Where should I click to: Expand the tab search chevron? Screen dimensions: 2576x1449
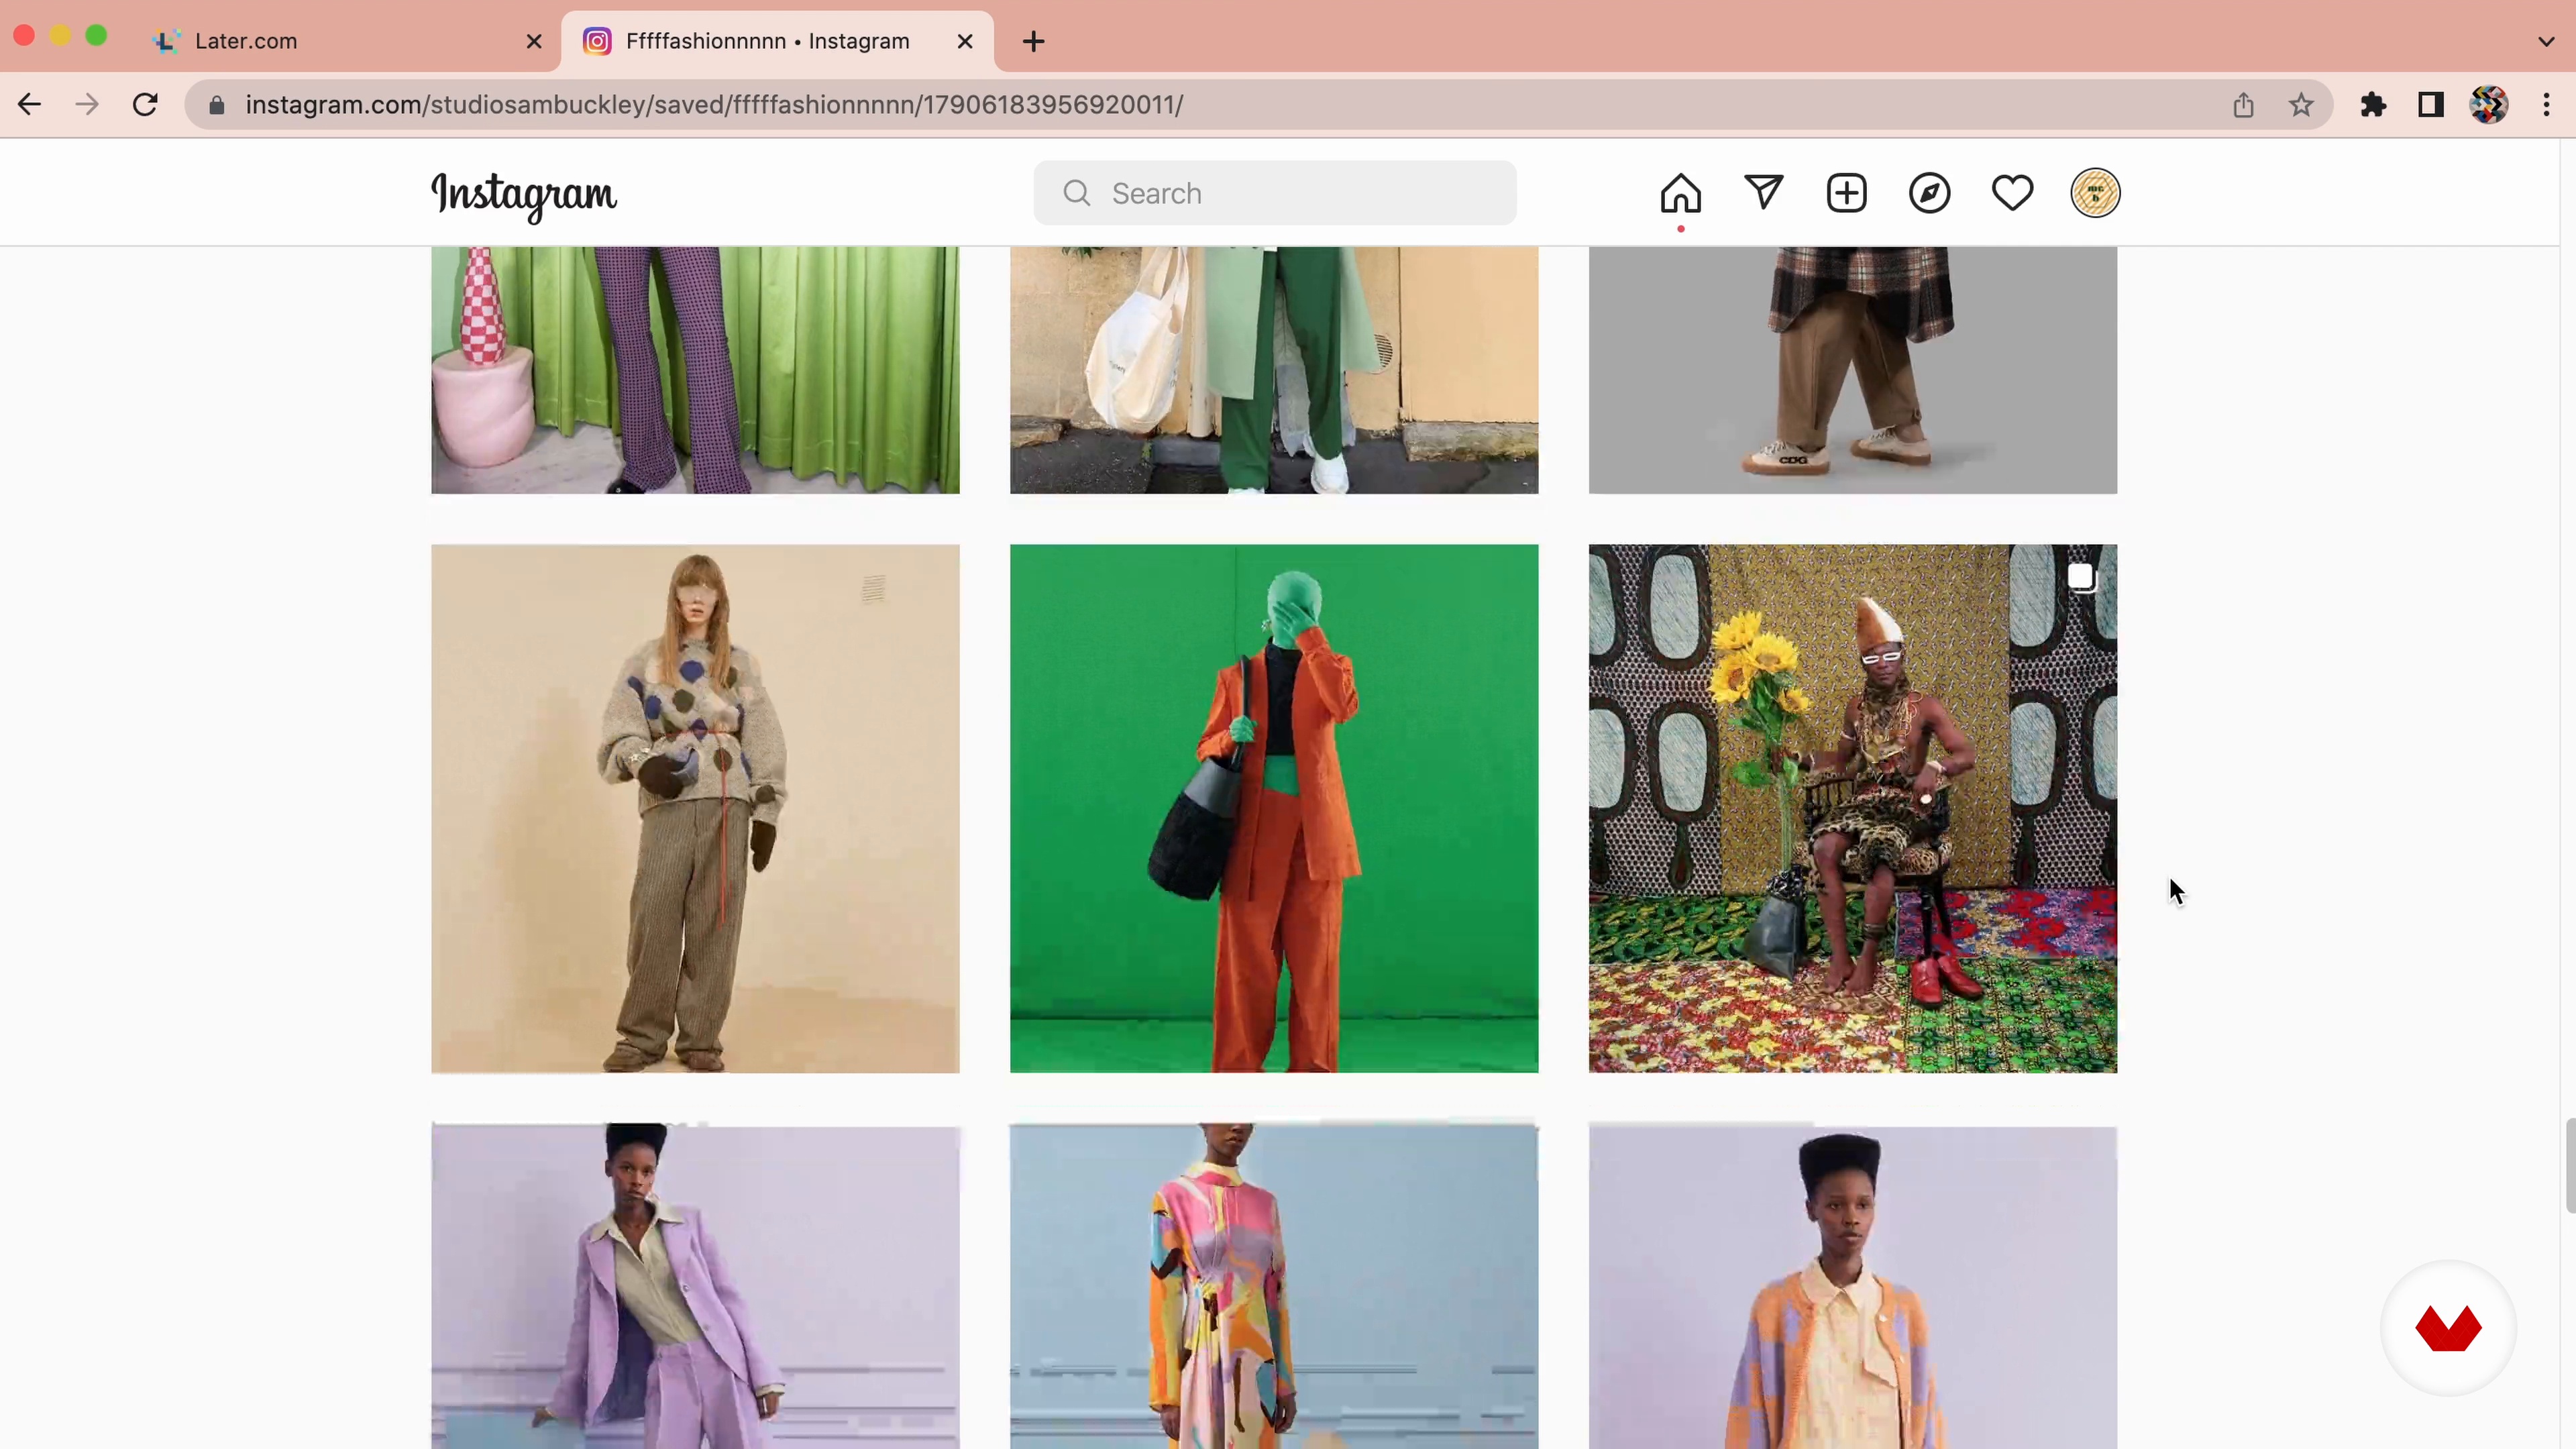[x=2546, y=41]
